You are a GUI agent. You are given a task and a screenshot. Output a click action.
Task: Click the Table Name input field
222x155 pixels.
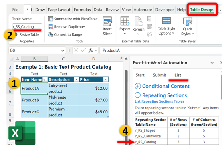27,26
